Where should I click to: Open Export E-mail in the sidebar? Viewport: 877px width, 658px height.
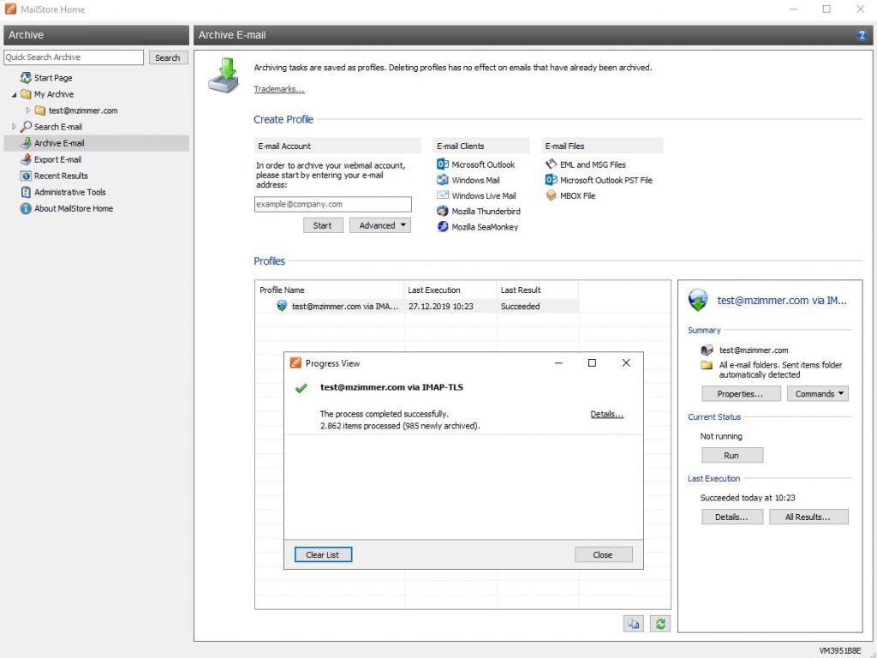[x=57, y=159]
